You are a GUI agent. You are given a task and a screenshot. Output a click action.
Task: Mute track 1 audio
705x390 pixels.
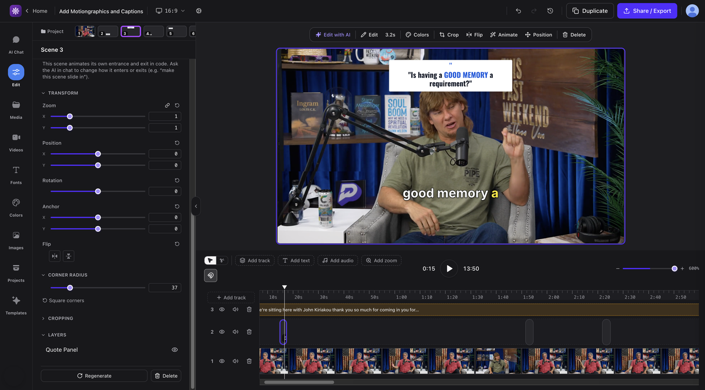point(236,361)
